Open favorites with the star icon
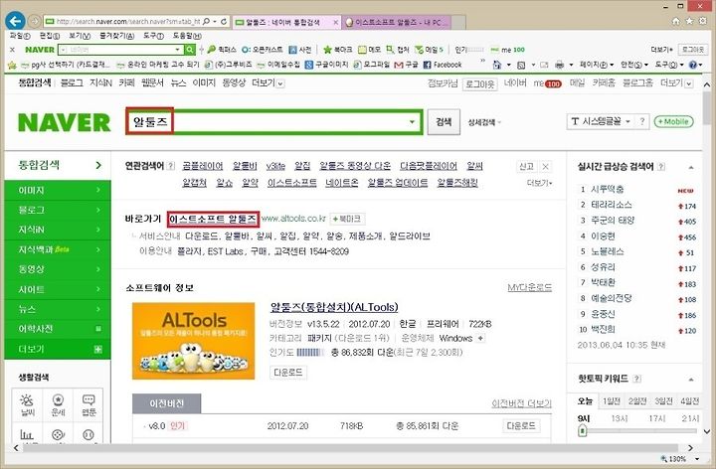This screenshot has height=469, width=716. (689, 21)
